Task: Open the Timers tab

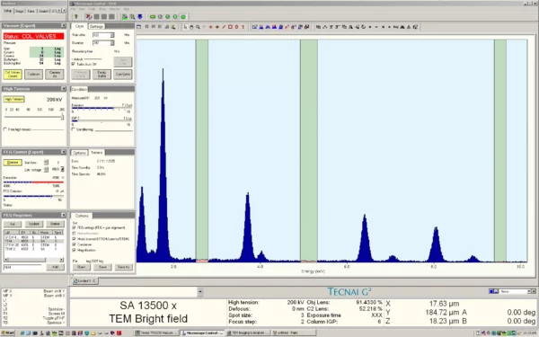Action: pos(97,153)
